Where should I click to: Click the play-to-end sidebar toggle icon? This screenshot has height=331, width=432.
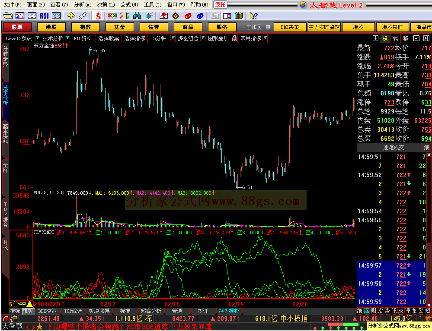[426, 38]
